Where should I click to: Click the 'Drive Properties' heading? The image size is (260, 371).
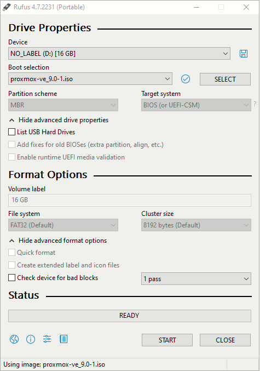[x=50, y=28]
